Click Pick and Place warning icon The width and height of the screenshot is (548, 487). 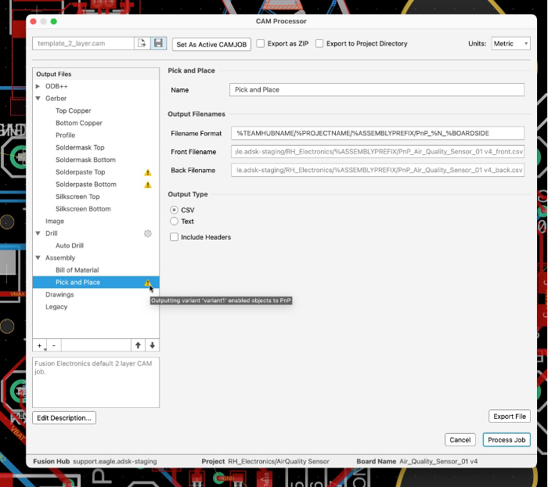(148, 283)
